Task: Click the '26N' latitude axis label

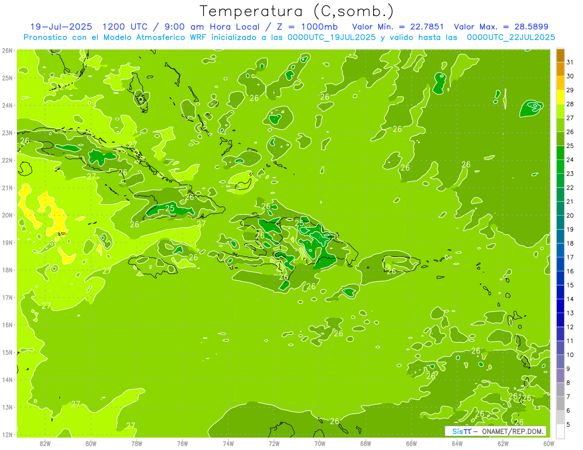Action: point(7,50)
